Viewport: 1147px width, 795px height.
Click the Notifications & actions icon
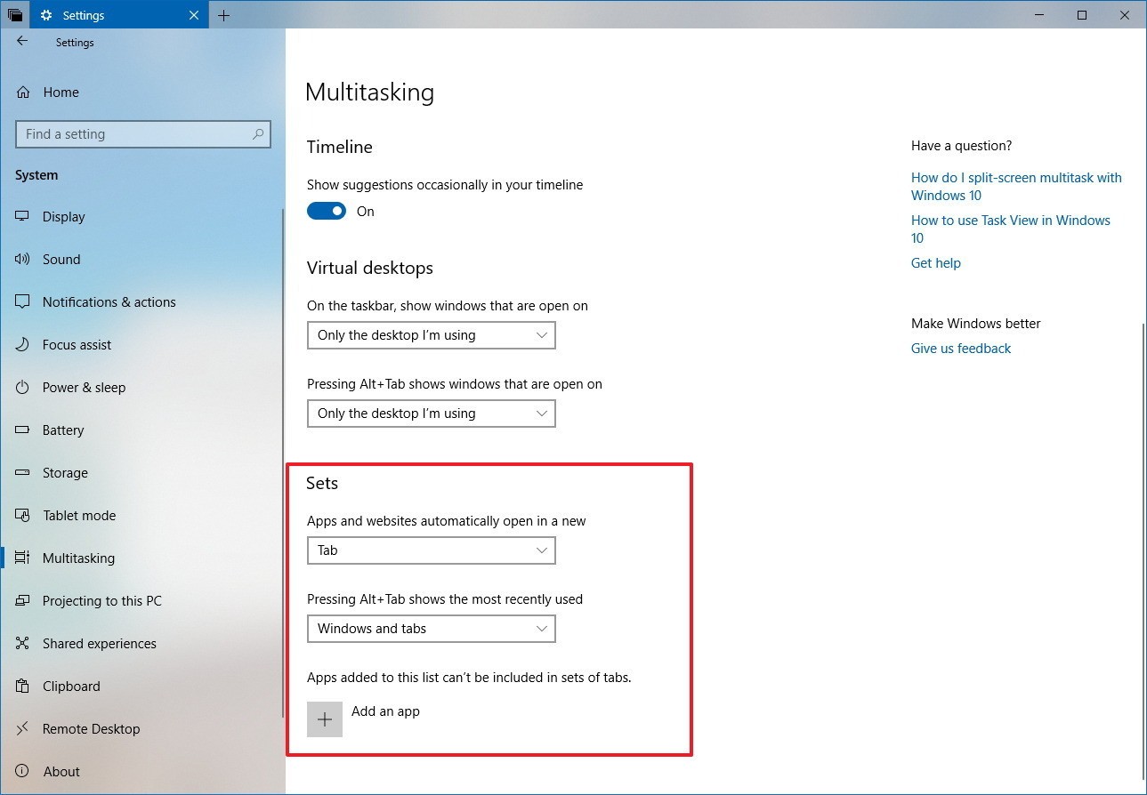click(x=22, y=301)
